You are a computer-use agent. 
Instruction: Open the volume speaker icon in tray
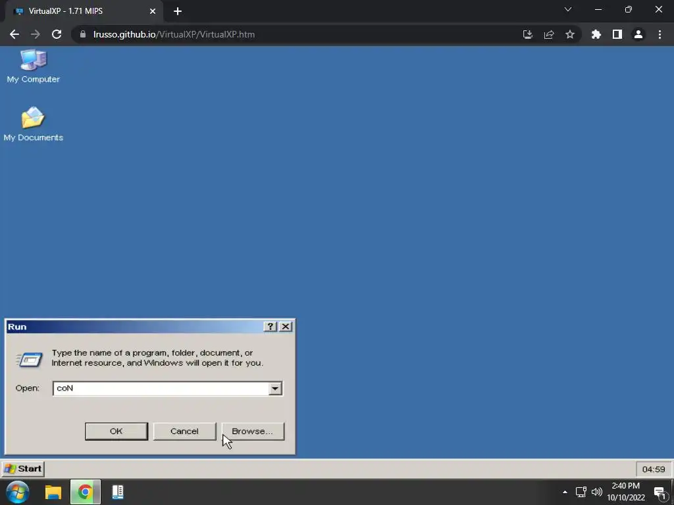[596, 492]
